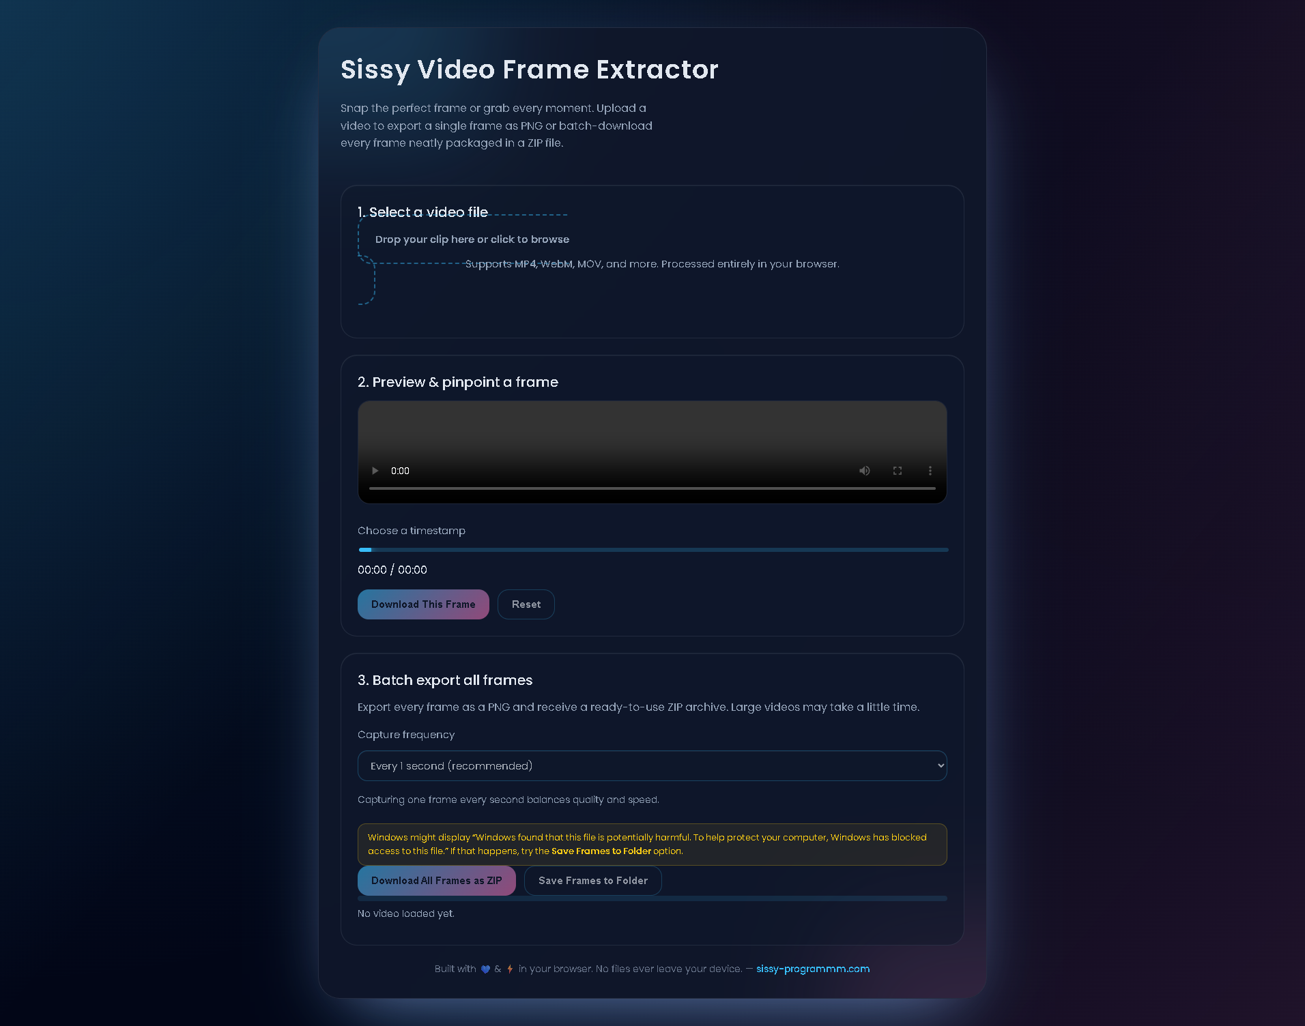Click the 0:00 video time display
Viewport: 1305px width, 1026px height.
click(400, 471)
